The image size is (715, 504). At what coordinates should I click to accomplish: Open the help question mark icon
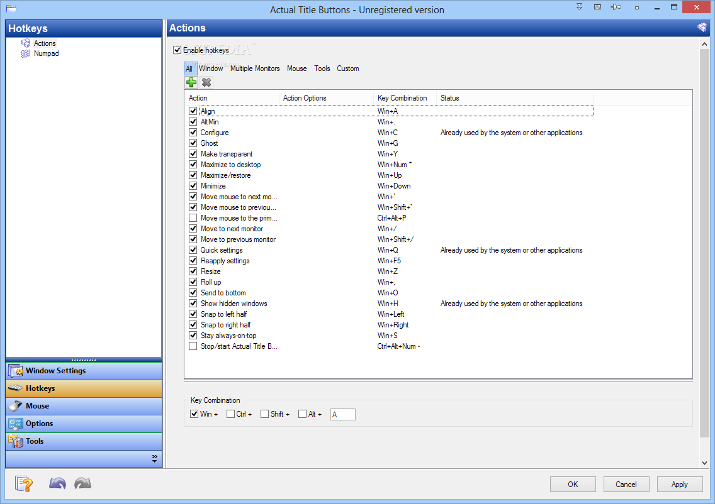pyautogui.click(x=24, y=483)
